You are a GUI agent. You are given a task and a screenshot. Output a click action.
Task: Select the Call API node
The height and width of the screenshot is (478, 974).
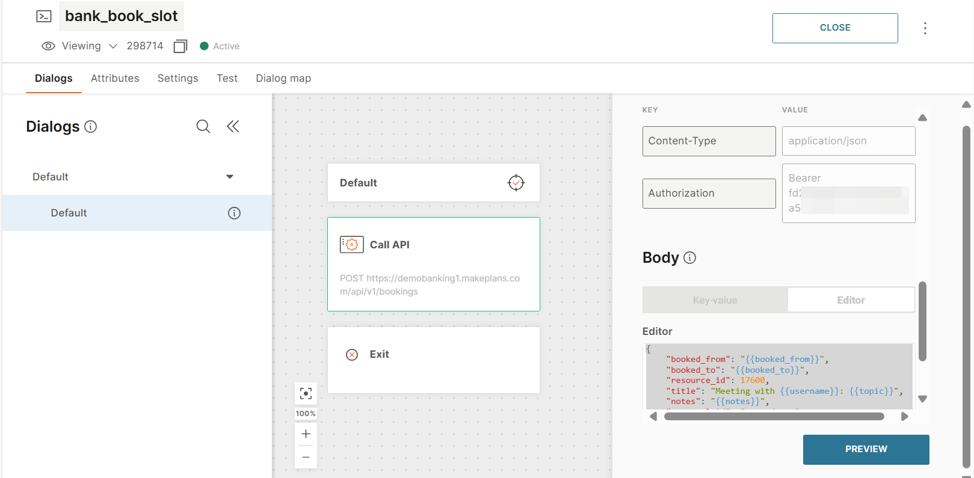click(x=434, y=264)
